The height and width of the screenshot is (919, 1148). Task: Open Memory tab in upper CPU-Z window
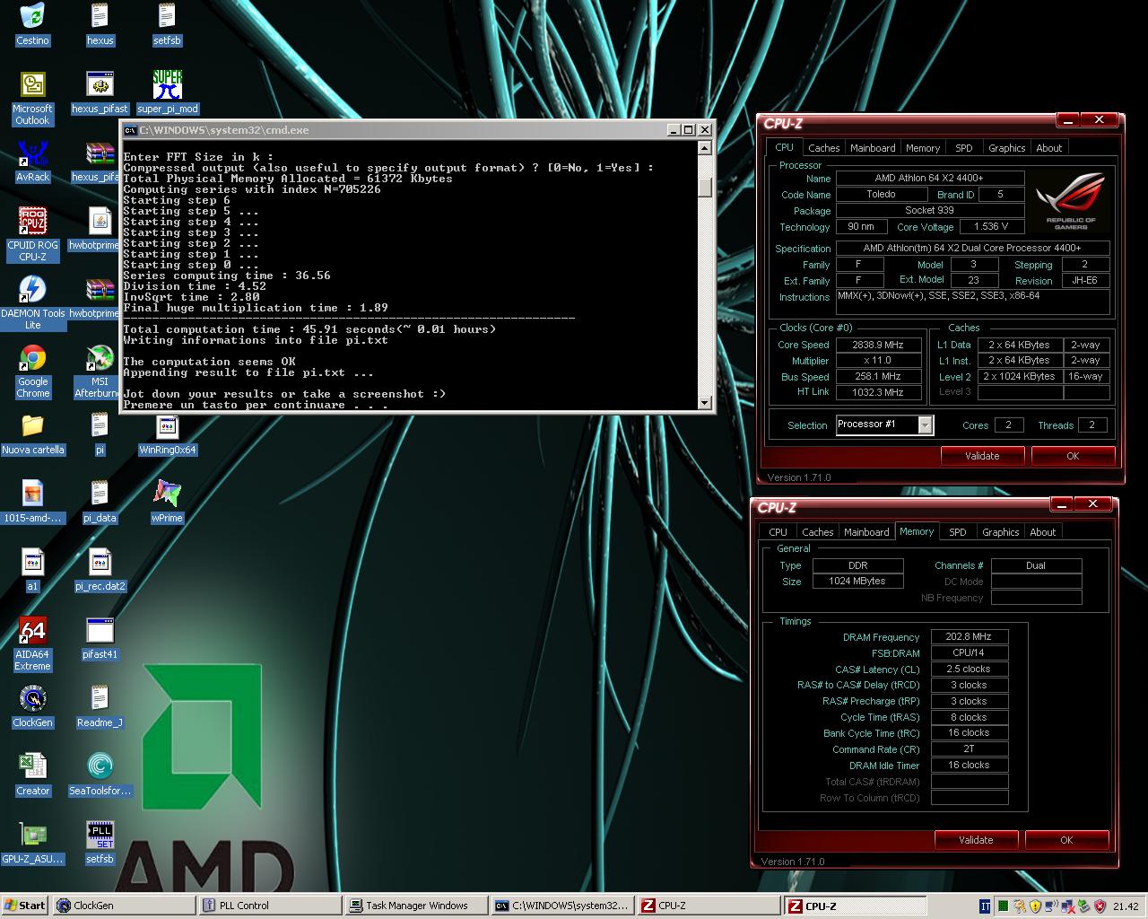923,148
